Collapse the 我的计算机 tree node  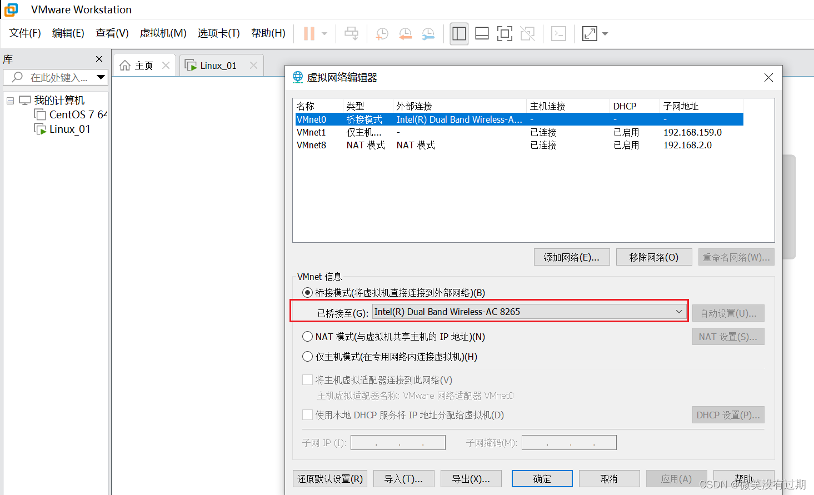[10, 101]
